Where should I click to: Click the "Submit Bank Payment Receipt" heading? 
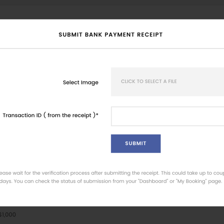pos(111,35)
